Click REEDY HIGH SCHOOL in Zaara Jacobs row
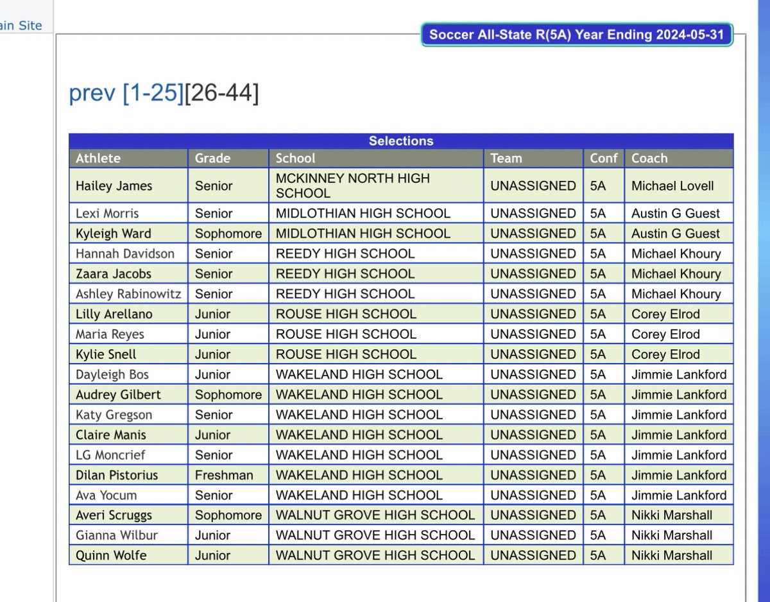Image resolution: width=770 pixels, height=602 pixels. tap(345, 274)
